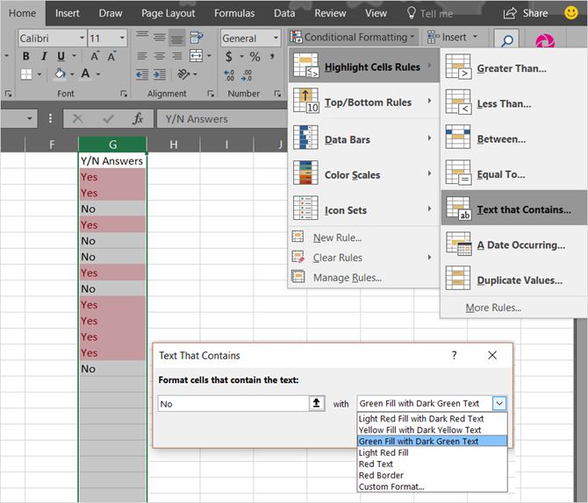The height and width of the screenshot is (503, 588).
Task: Select A Date Occurring rule
Action: 520,245
